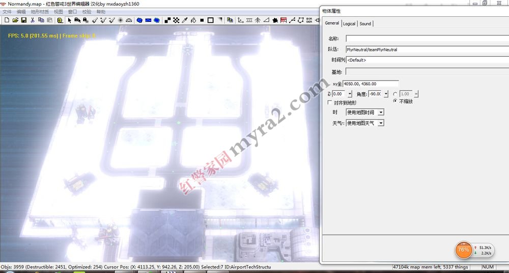Screen dimensions: 509x273
Task: Click the FPS counter text in viewport
Action: pyautogui.click(x=51, y=36)
